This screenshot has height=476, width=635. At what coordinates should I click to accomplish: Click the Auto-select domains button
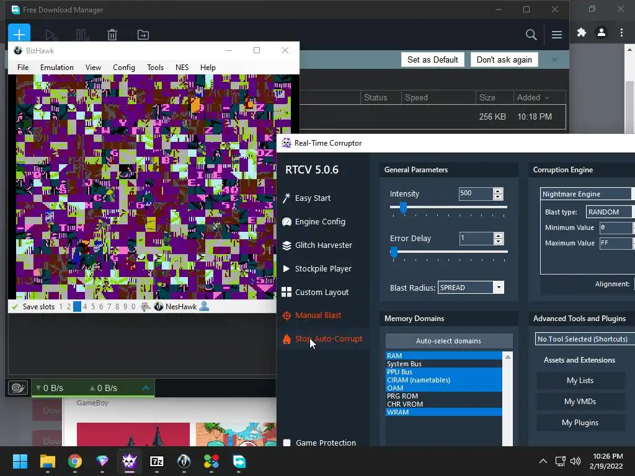tap(449, 341)
